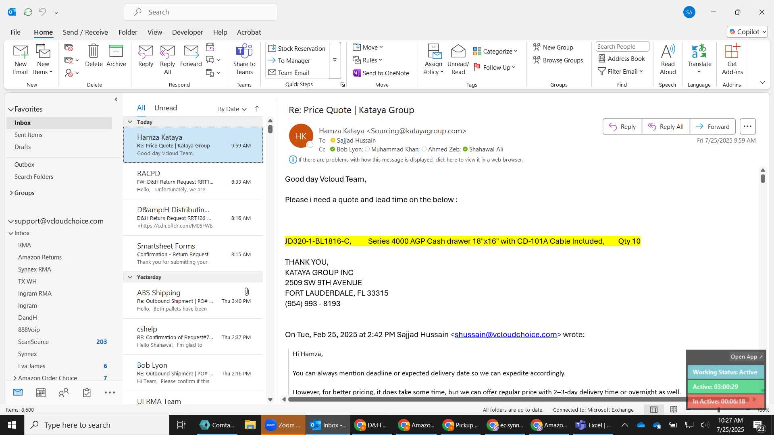Viewport: 774px width, 435px height.
Task: Click Reply button in reading pane
Action: [x=622, y=126]
